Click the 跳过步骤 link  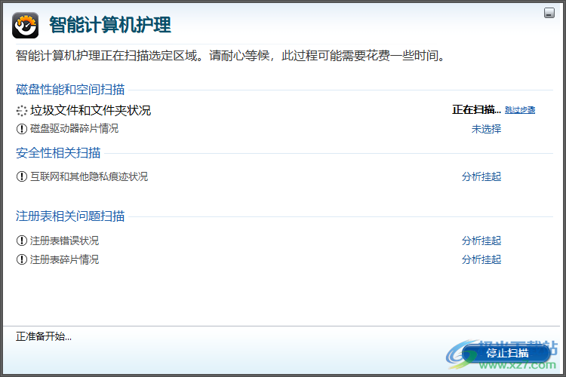pos(520,109)
